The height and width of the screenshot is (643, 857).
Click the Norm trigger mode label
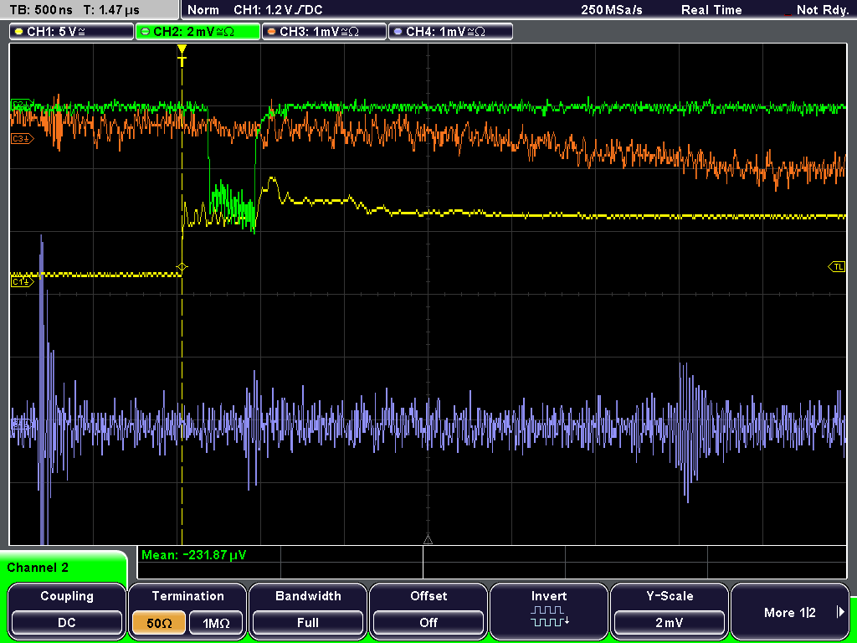point(203,10)
